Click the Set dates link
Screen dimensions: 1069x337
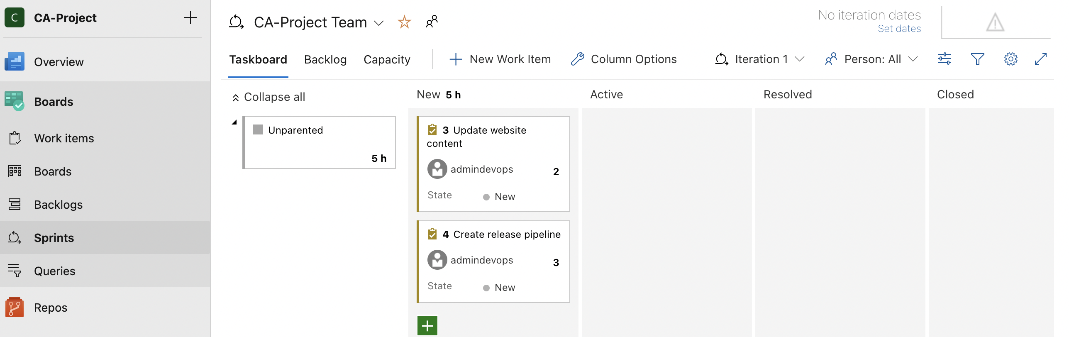(899, 29)
